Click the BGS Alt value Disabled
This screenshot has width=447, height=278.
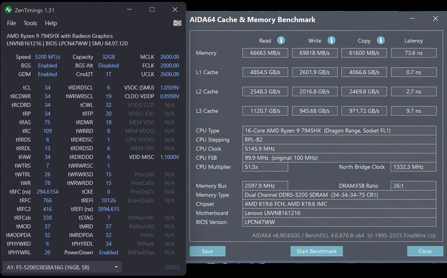[x=109, y=65]
